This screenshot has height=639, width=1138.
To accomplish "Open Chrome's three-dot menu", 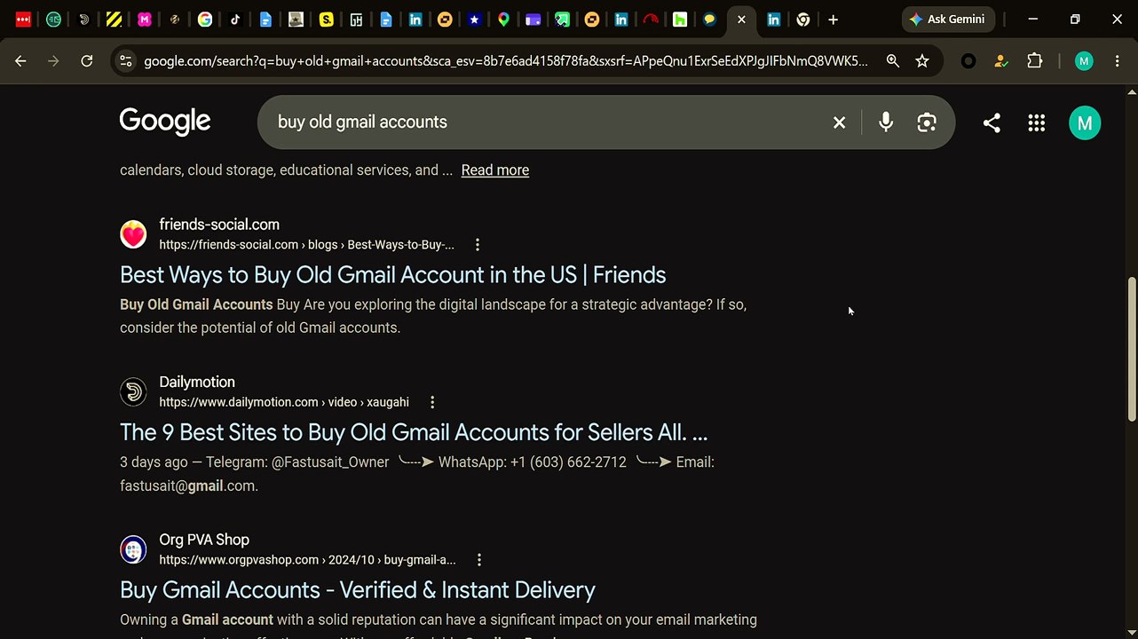I will point(1117,61).
